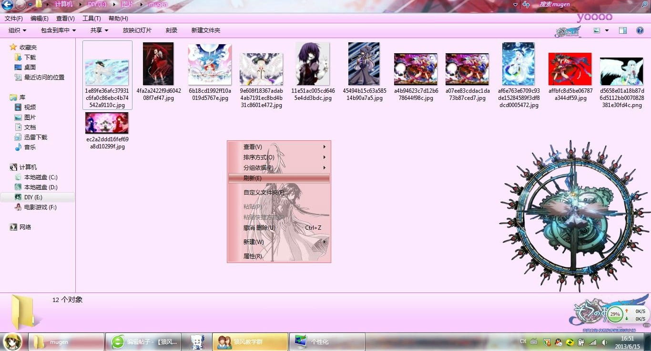
Task: Select 电影游戏 (F:) drive in sidebar
Action: (x=40, y=207)
